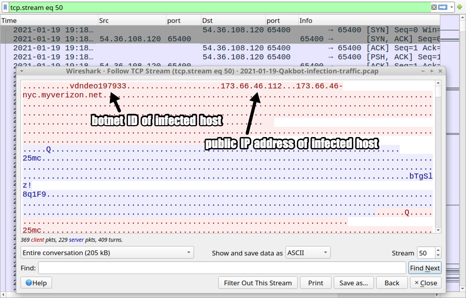Click the stream content vertical scrollbar

click(438, 158)
